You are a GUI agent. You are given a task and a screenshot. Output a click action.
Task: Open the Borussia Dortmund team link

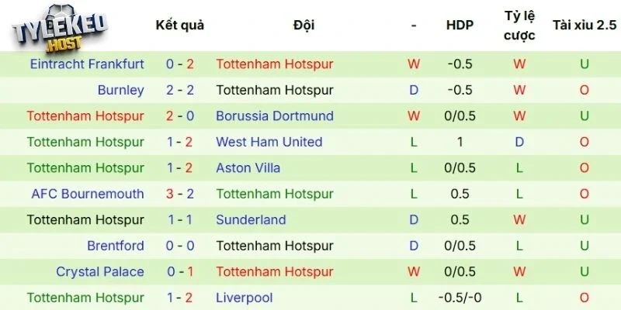[x=275, y=116]
